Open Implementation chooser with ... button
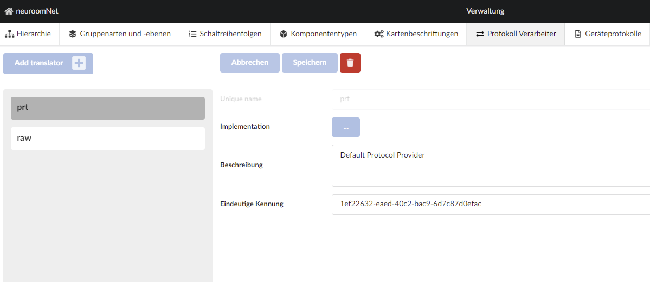 tap(346, 127)
